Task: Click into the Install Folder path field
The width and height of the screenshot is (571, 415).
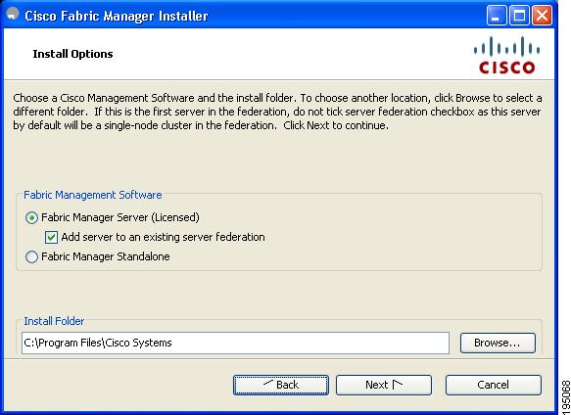Action: click(x=235, y=343)
